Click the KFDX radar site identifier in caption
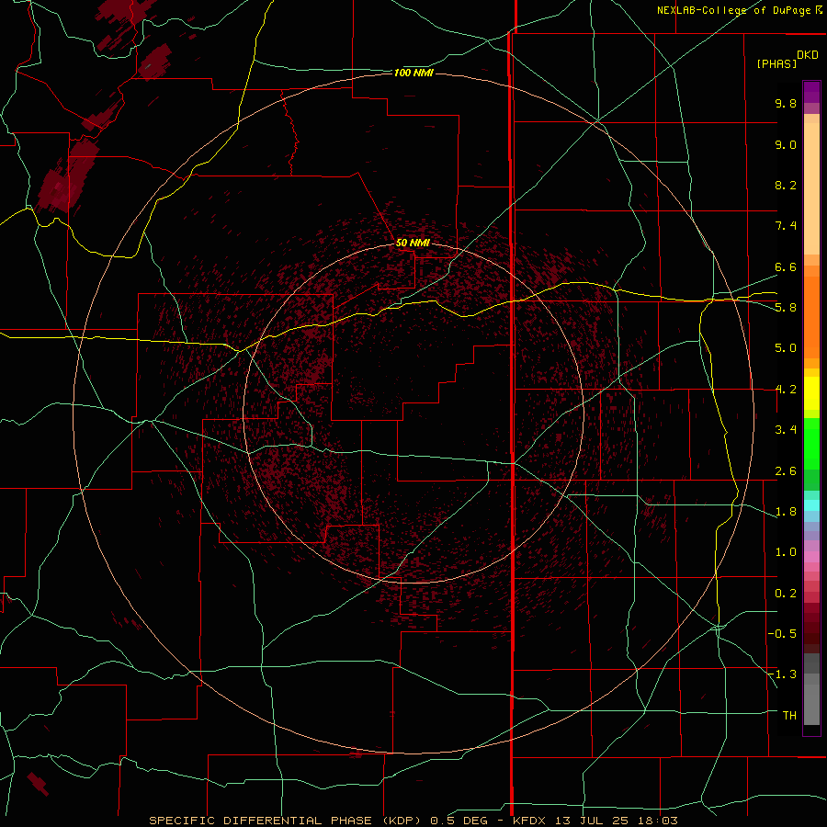The width and height of the screenshot is (827, 827). coord(530,821)
